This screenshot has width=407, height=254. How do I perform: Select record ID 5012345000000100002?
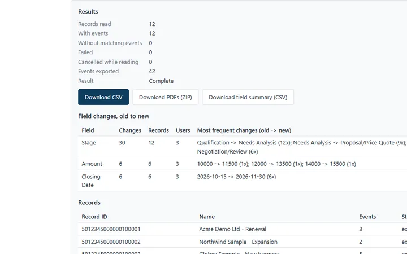click(111, 242)
